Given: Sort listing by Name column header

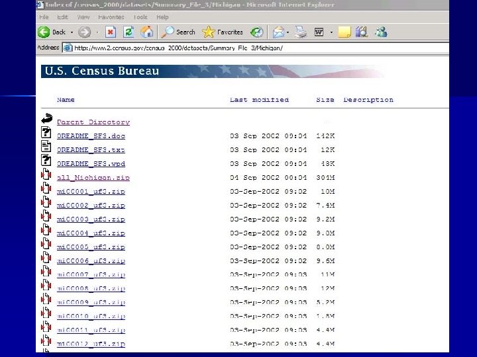Looking at the screenshot, I should [x=66, y=100].
